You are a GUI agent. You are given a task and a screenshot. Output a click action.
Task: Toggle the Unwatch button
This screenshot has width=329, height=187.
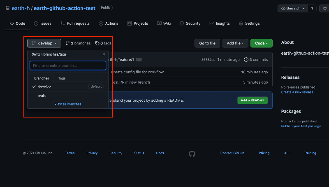pyautogui.click(x=293, y=8)
